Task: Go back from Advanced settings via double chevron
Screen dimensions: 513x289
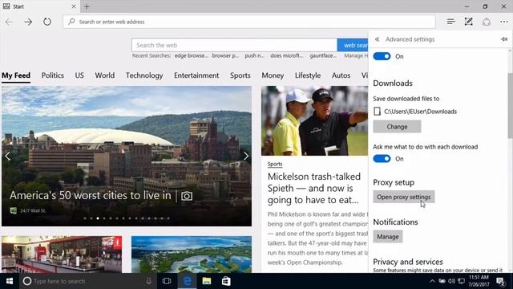Action: point(378,39)
